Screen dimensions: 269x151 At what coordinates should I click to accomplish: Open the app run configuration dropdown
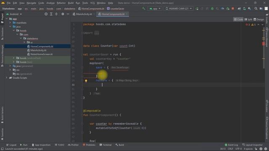click(155, 8)
